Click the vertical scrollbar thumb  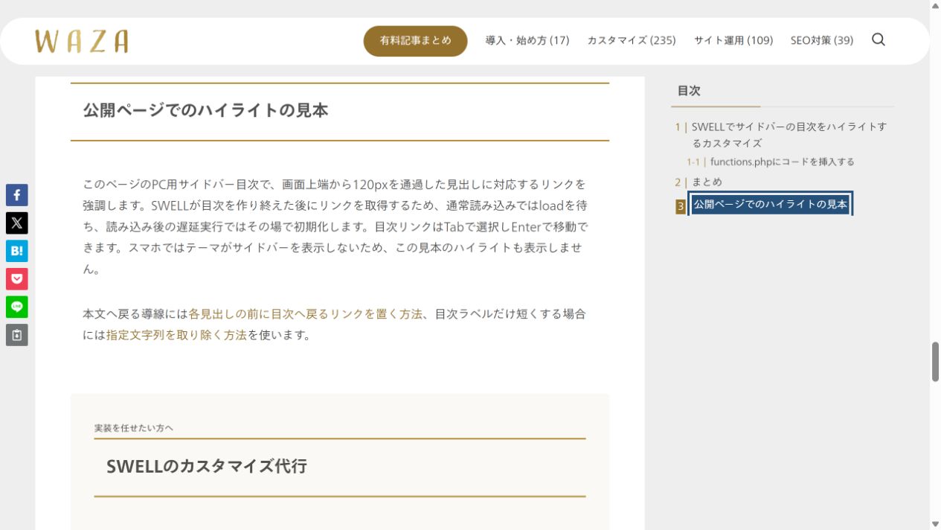935,362
